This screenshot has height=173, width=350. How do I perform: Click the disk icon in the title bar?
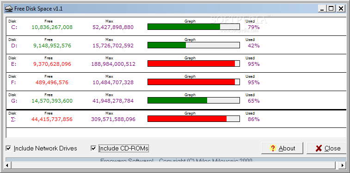(x=8, y=9)
